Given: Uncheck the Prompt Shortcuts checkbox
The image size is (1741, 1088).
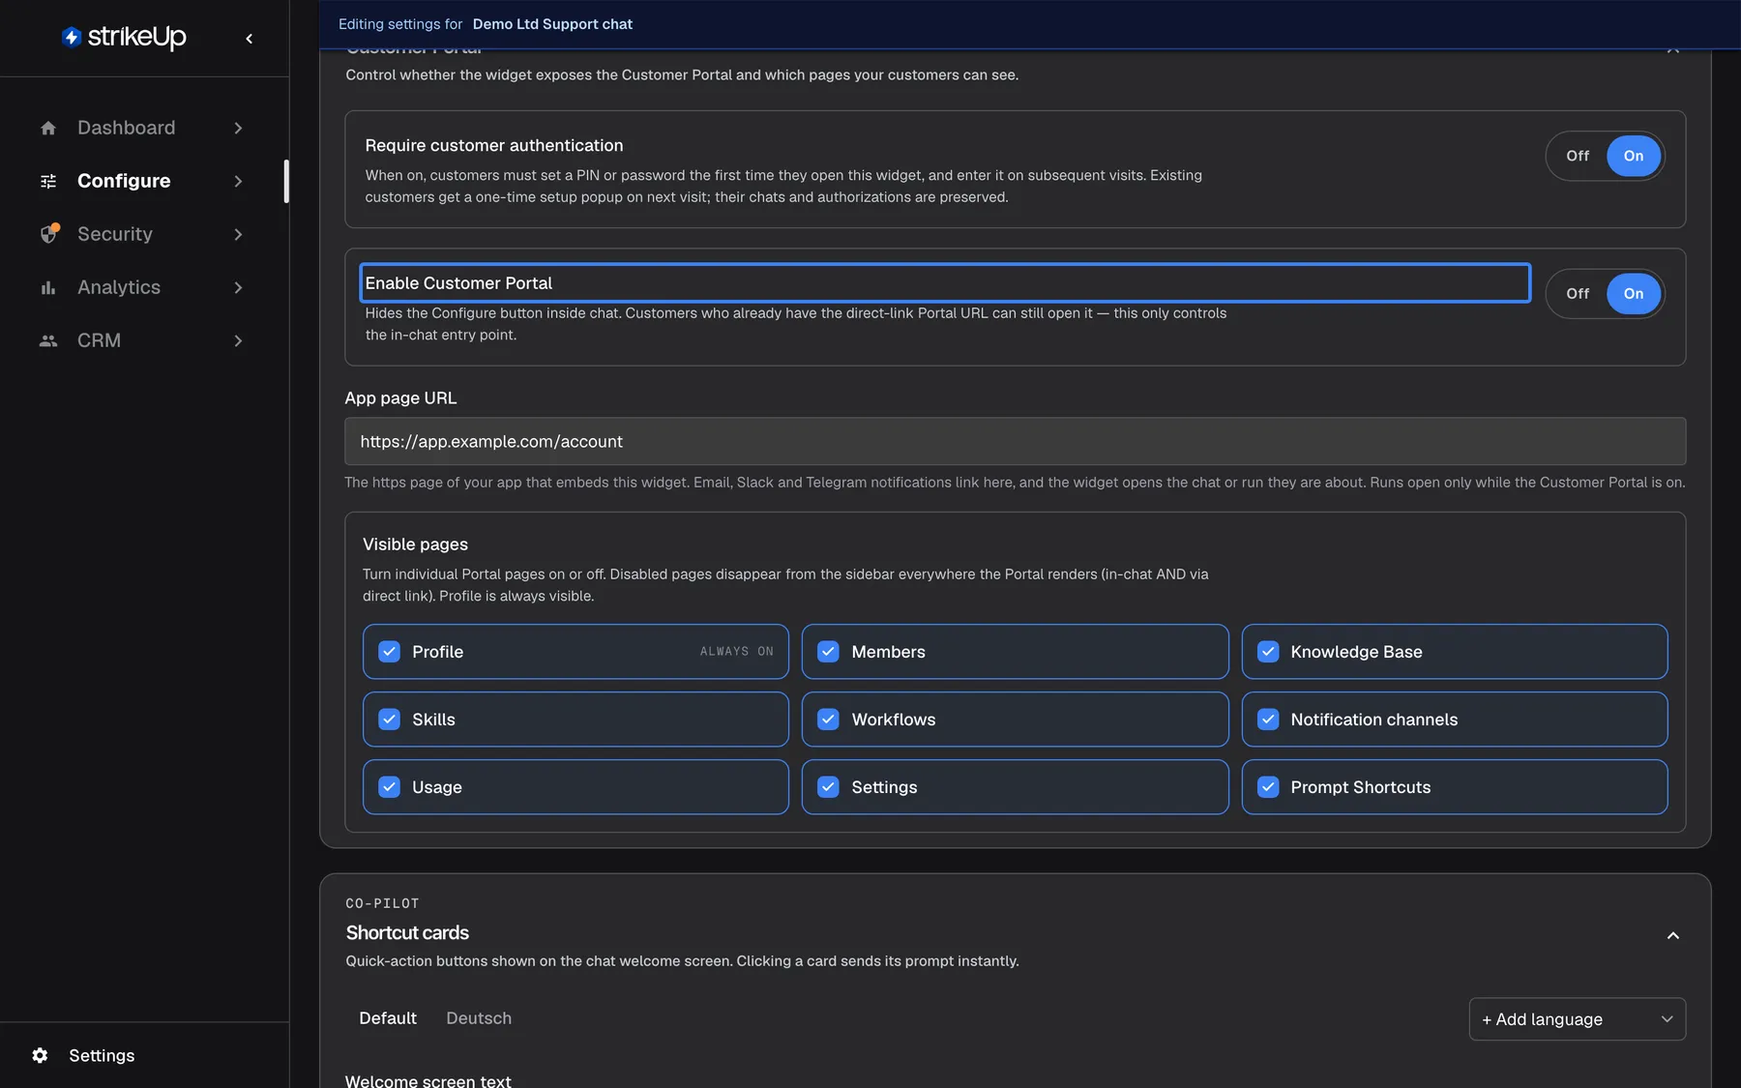Looking at the screenshot, I should click(1268, 787).
